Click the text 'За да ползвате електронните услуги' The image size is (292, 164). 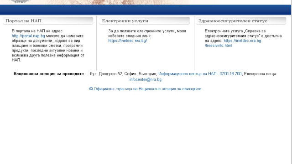[x=142, y=31]
